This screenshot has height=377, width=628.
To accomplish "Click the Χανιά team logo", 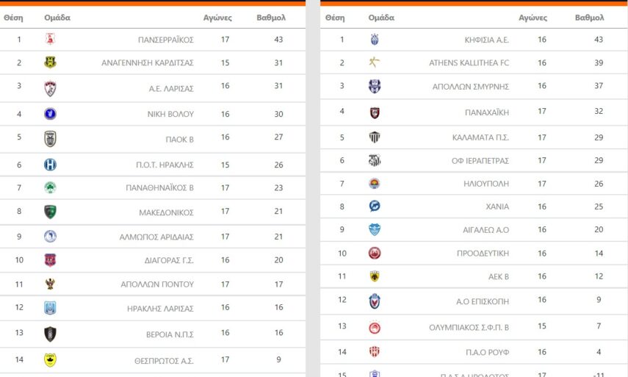I will pyautogui.click(x=375, y=207).
